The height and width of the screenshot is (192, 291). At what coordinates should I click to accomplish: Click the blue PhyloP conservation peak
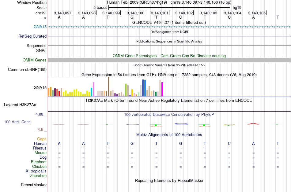pyautogui.click(x=181, y=124)
